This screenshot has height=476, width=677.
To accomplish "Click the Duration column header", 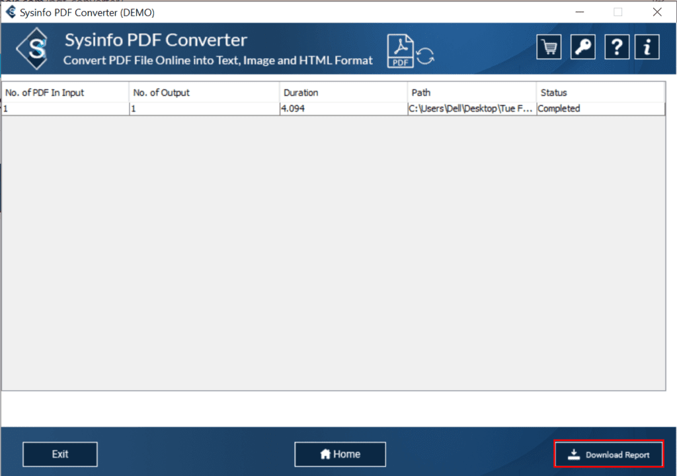I will point(301,93).
